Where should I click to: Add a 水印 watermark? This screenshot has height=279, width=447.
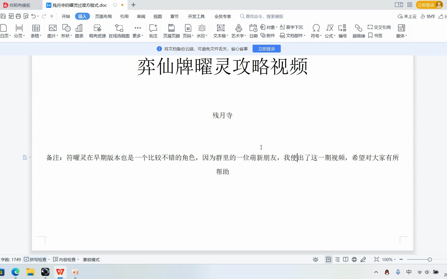tap(202, 31)
